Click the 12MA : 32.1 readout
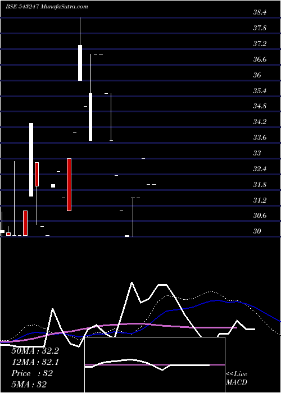 click(35, 362)
